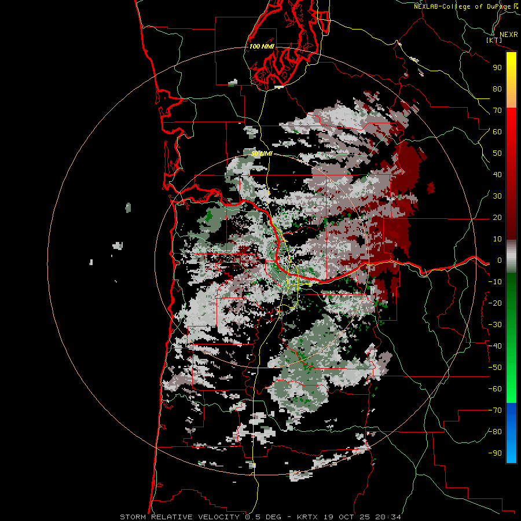Click the [KT] units label
Screen dimensions: 521x521
[494, 40]
